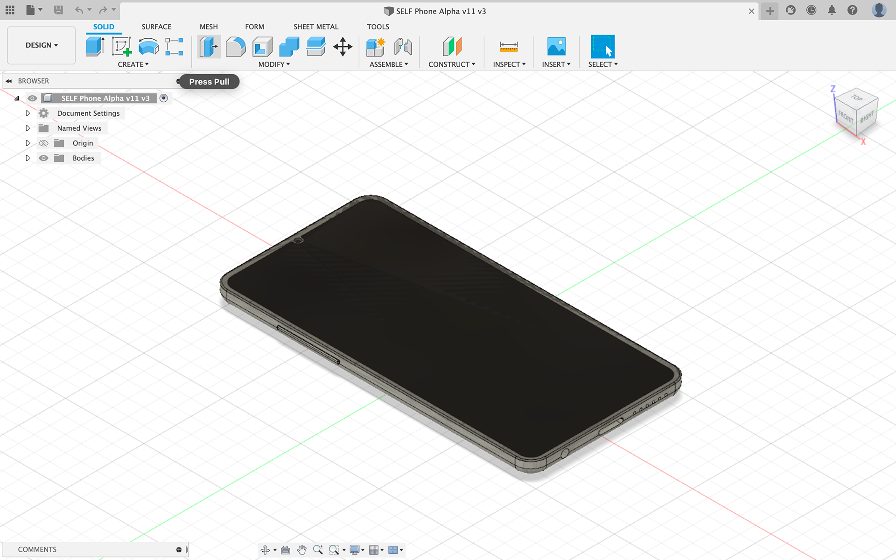Select the Combine tool
Screen dimensions: 896x560
(x=289, y=47)
